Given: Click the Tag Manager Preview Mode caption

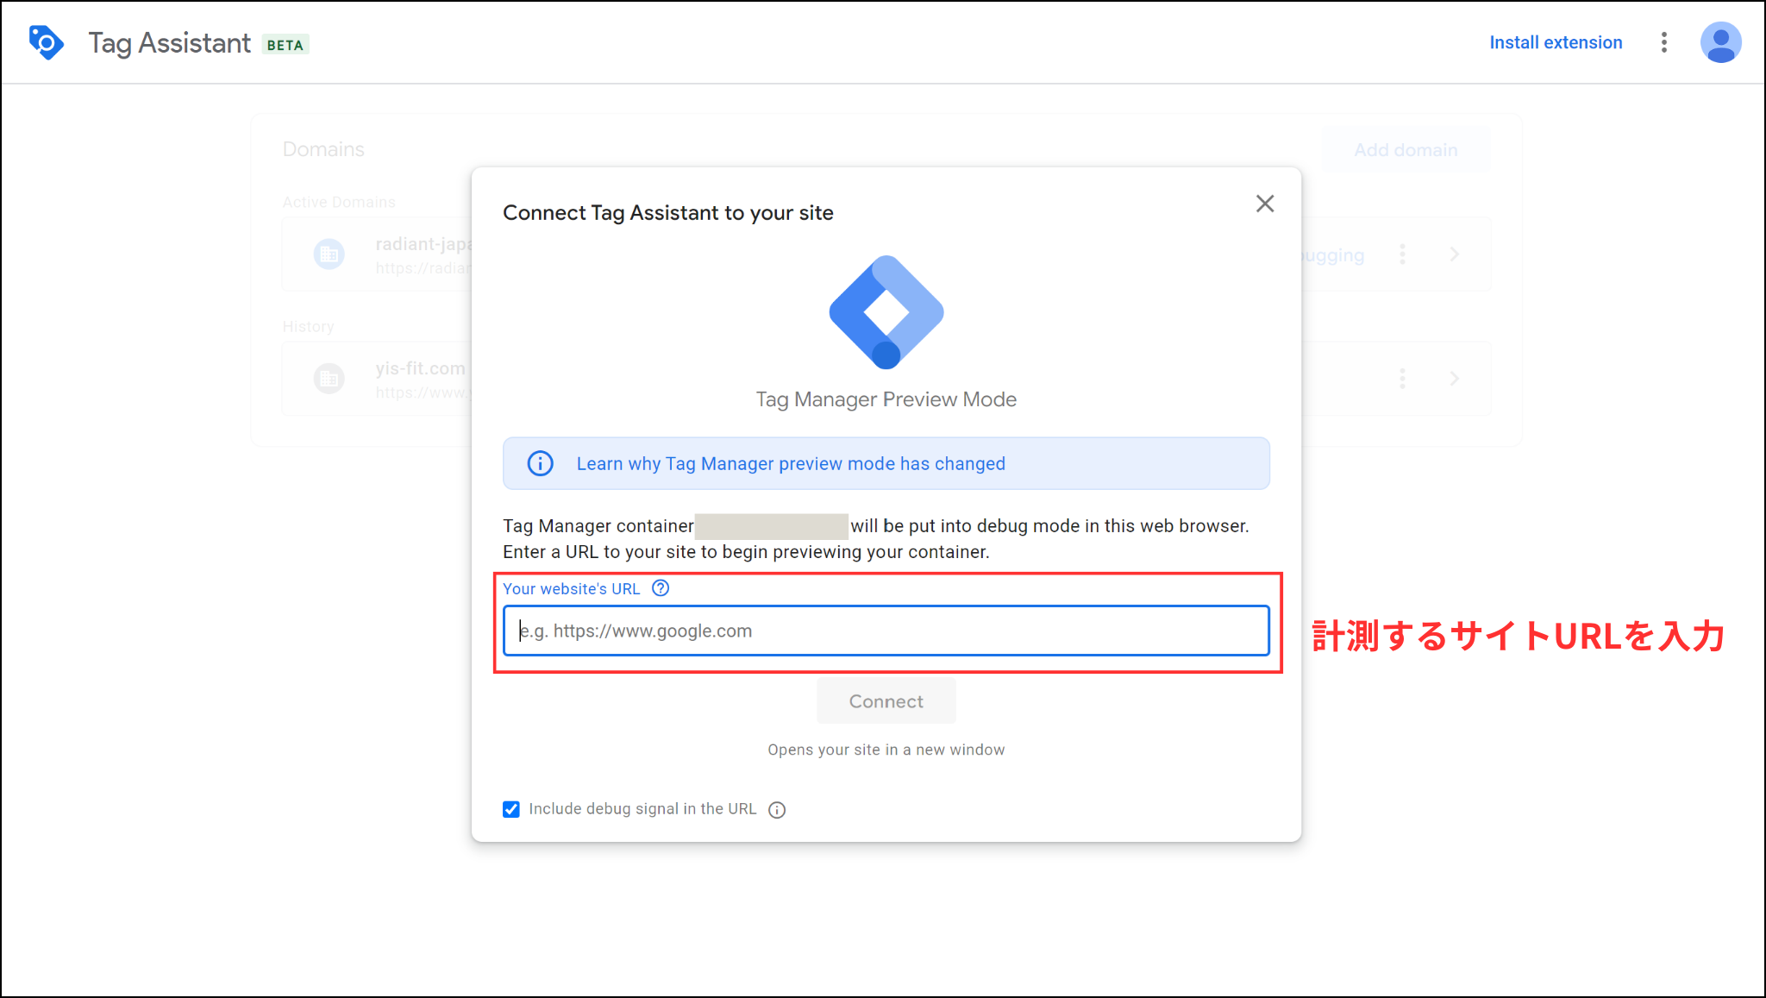Looking at the screenshot, I should point(886,399).
